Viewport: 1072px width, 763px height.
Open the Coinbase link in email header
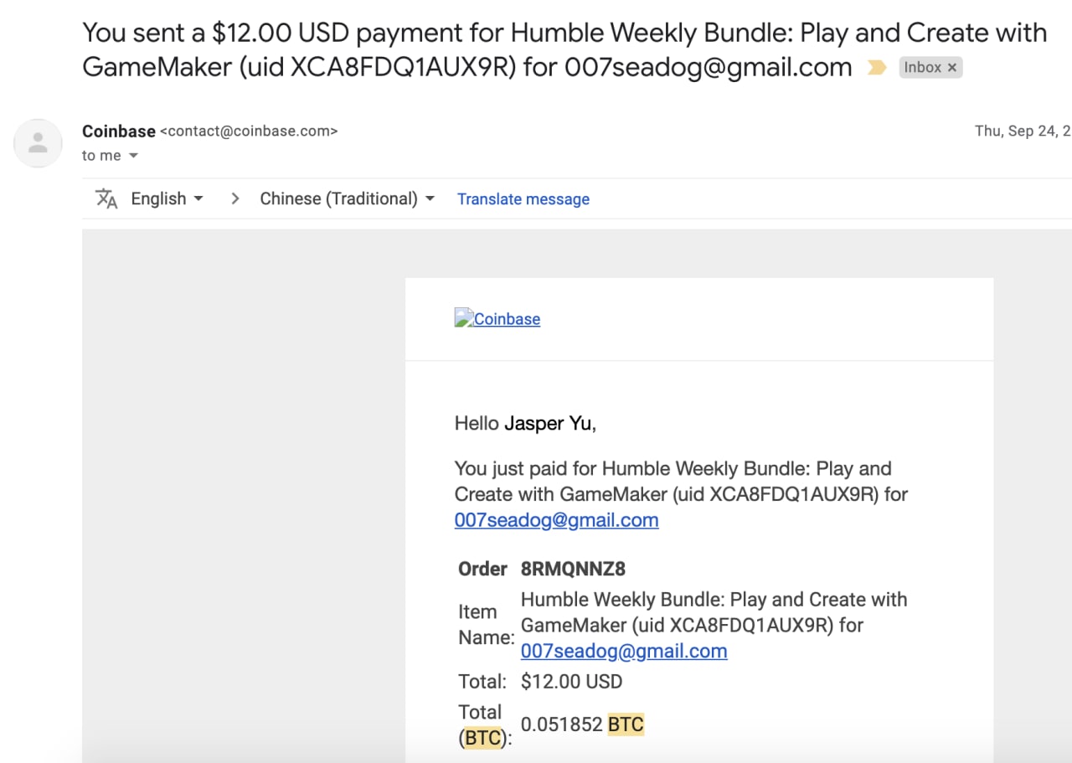pos(507,319)
